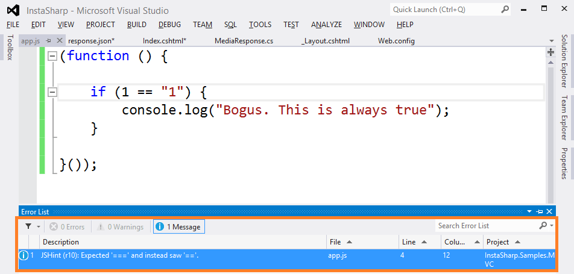
Task: Open the DEBUG menu
Action: 169,25
